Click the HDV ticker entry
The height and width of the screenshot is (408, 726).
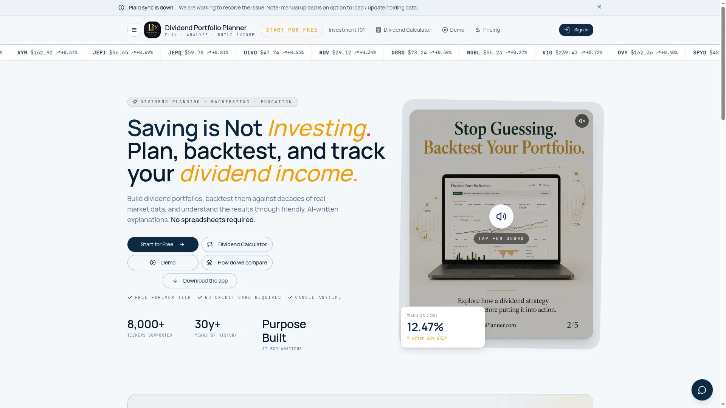[347, 53]
